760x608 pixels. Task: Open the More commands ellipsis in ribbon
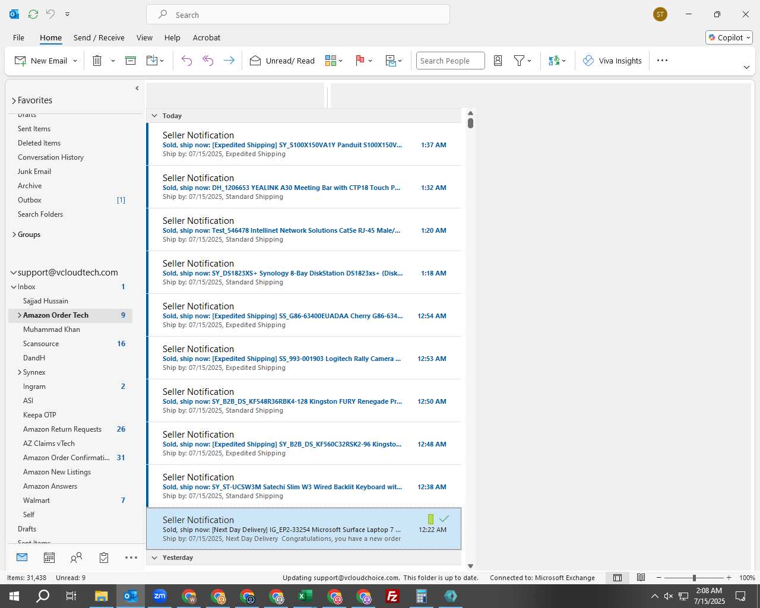click(x=663, y=61)
